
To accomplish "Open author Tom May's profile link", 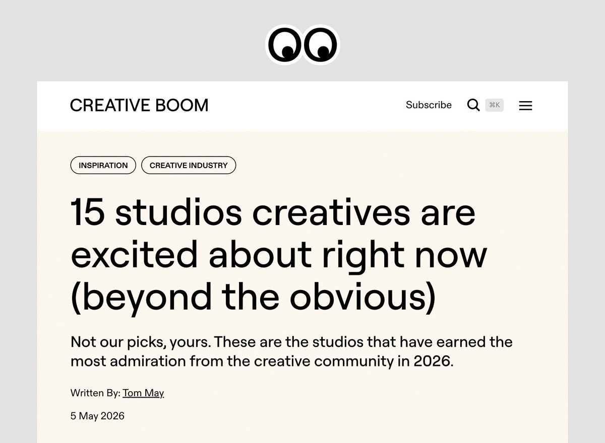I will click(143, 393).
